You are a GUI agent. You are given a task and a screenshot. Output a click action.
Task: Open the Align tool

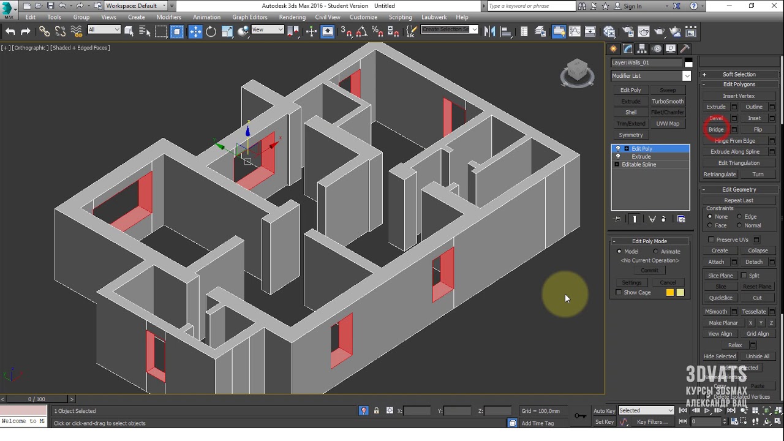(507, 31)
